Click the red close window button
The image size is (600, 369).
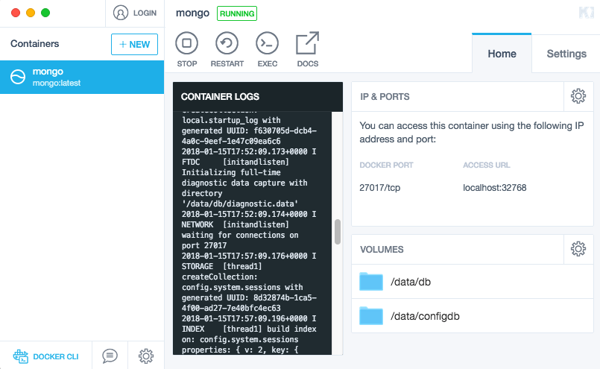click(16, 13)
